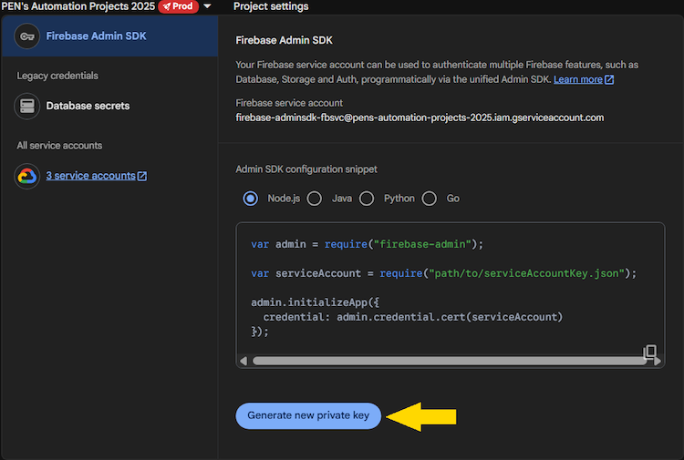
Task: Click the serviceAccountKey.json path code line
Action: [x=444, y=273]
